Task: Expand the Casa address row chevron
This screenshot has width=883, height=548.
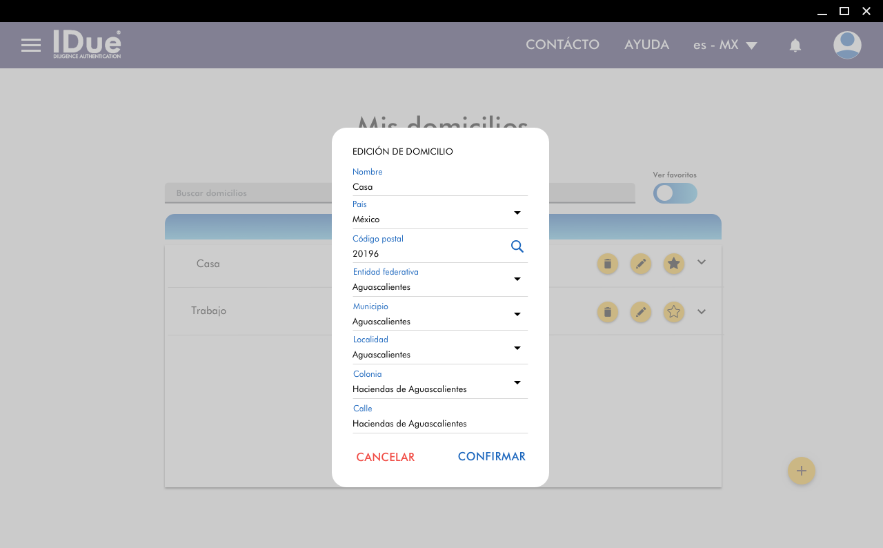Action: [702, 262]
